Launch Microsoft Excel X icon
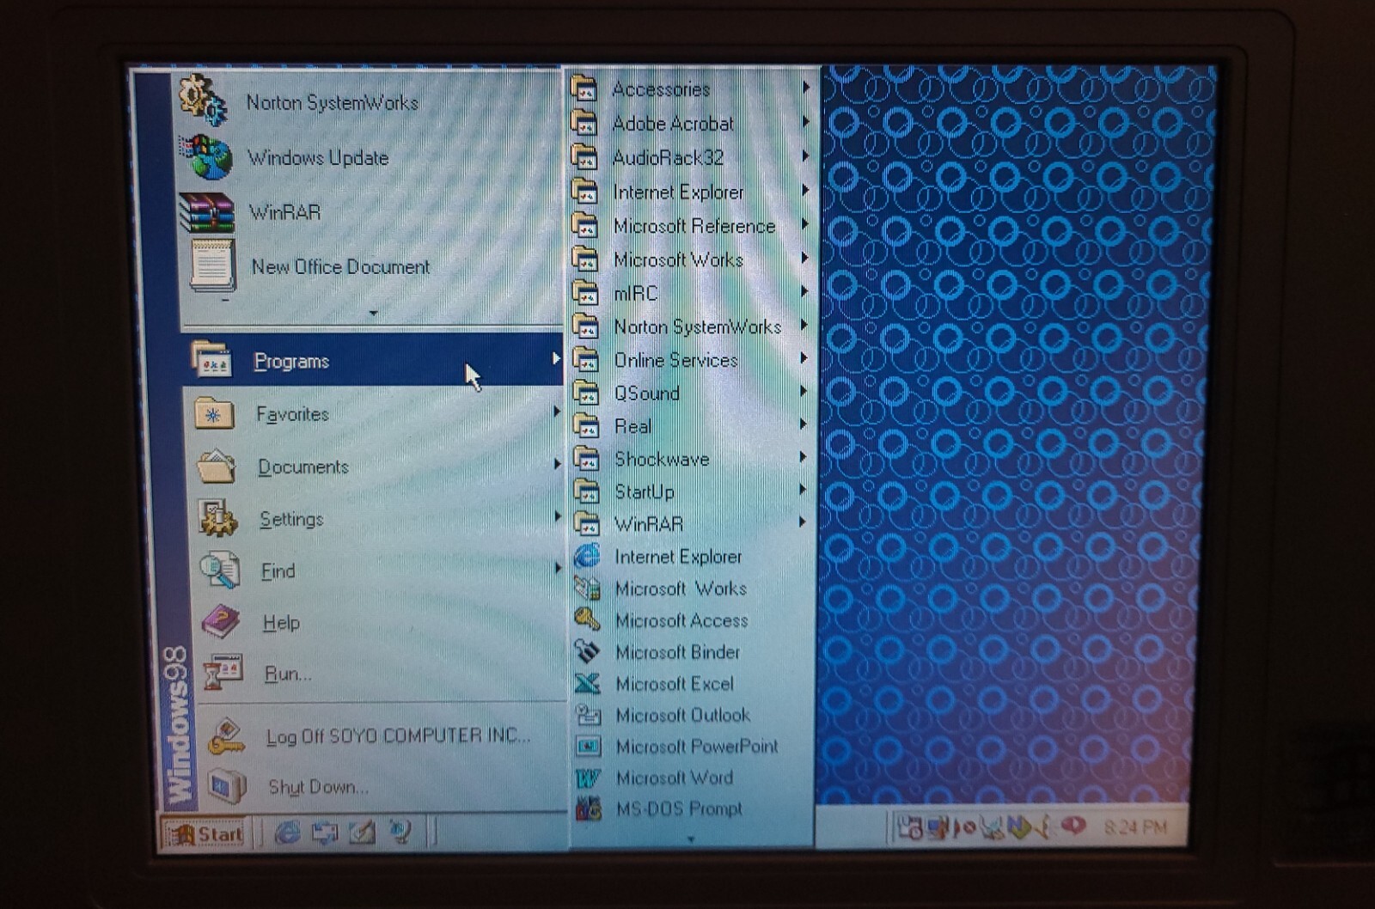 (587, 683)
